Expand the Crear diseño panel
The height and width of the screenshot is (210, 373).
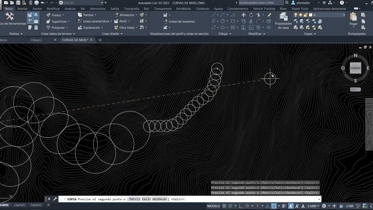[112, 34]
